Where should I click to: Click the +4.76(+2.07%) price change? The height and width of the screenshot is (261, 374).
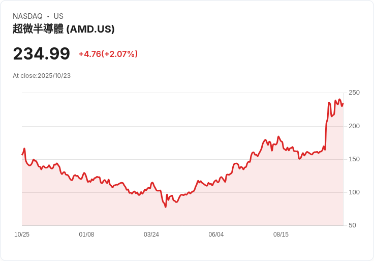pos(108,54)
